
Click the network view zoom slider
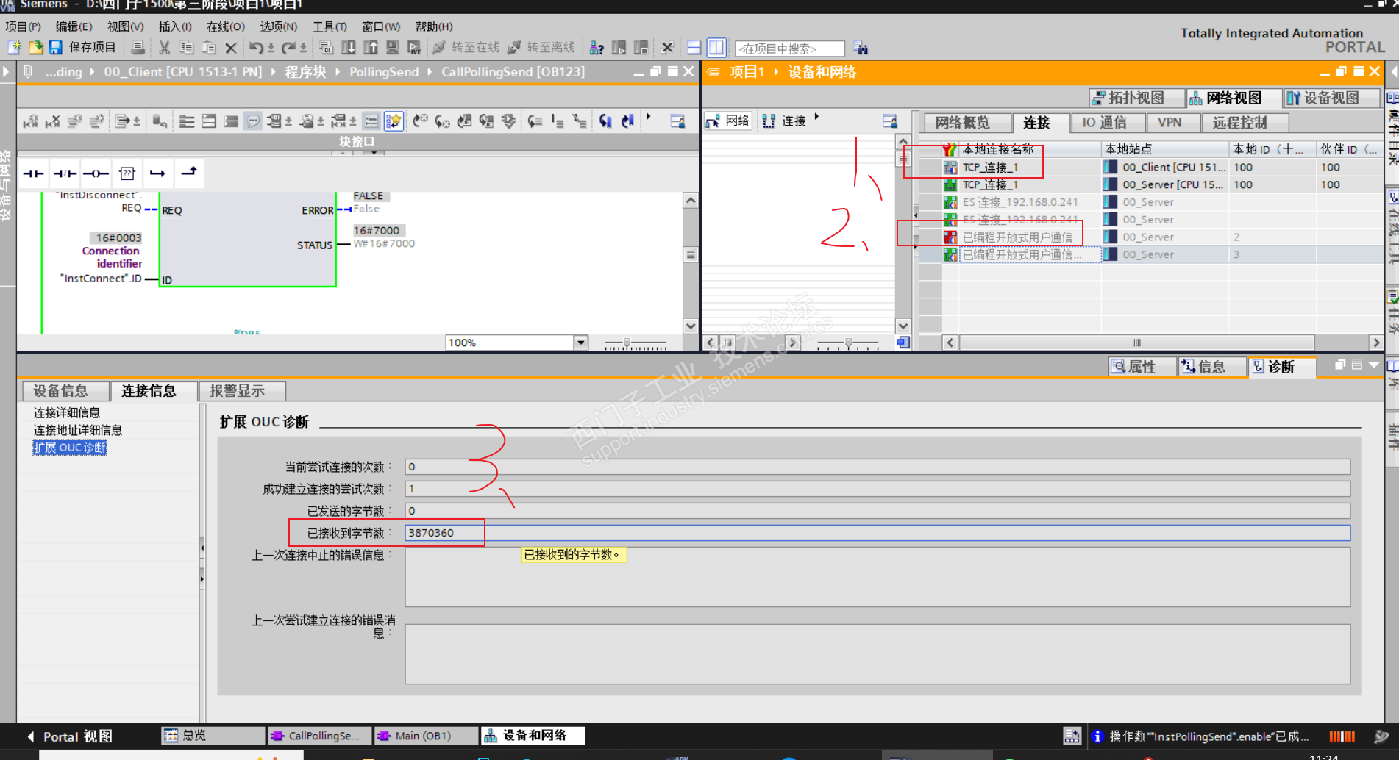pyautogui.click(x=848, y=343)
